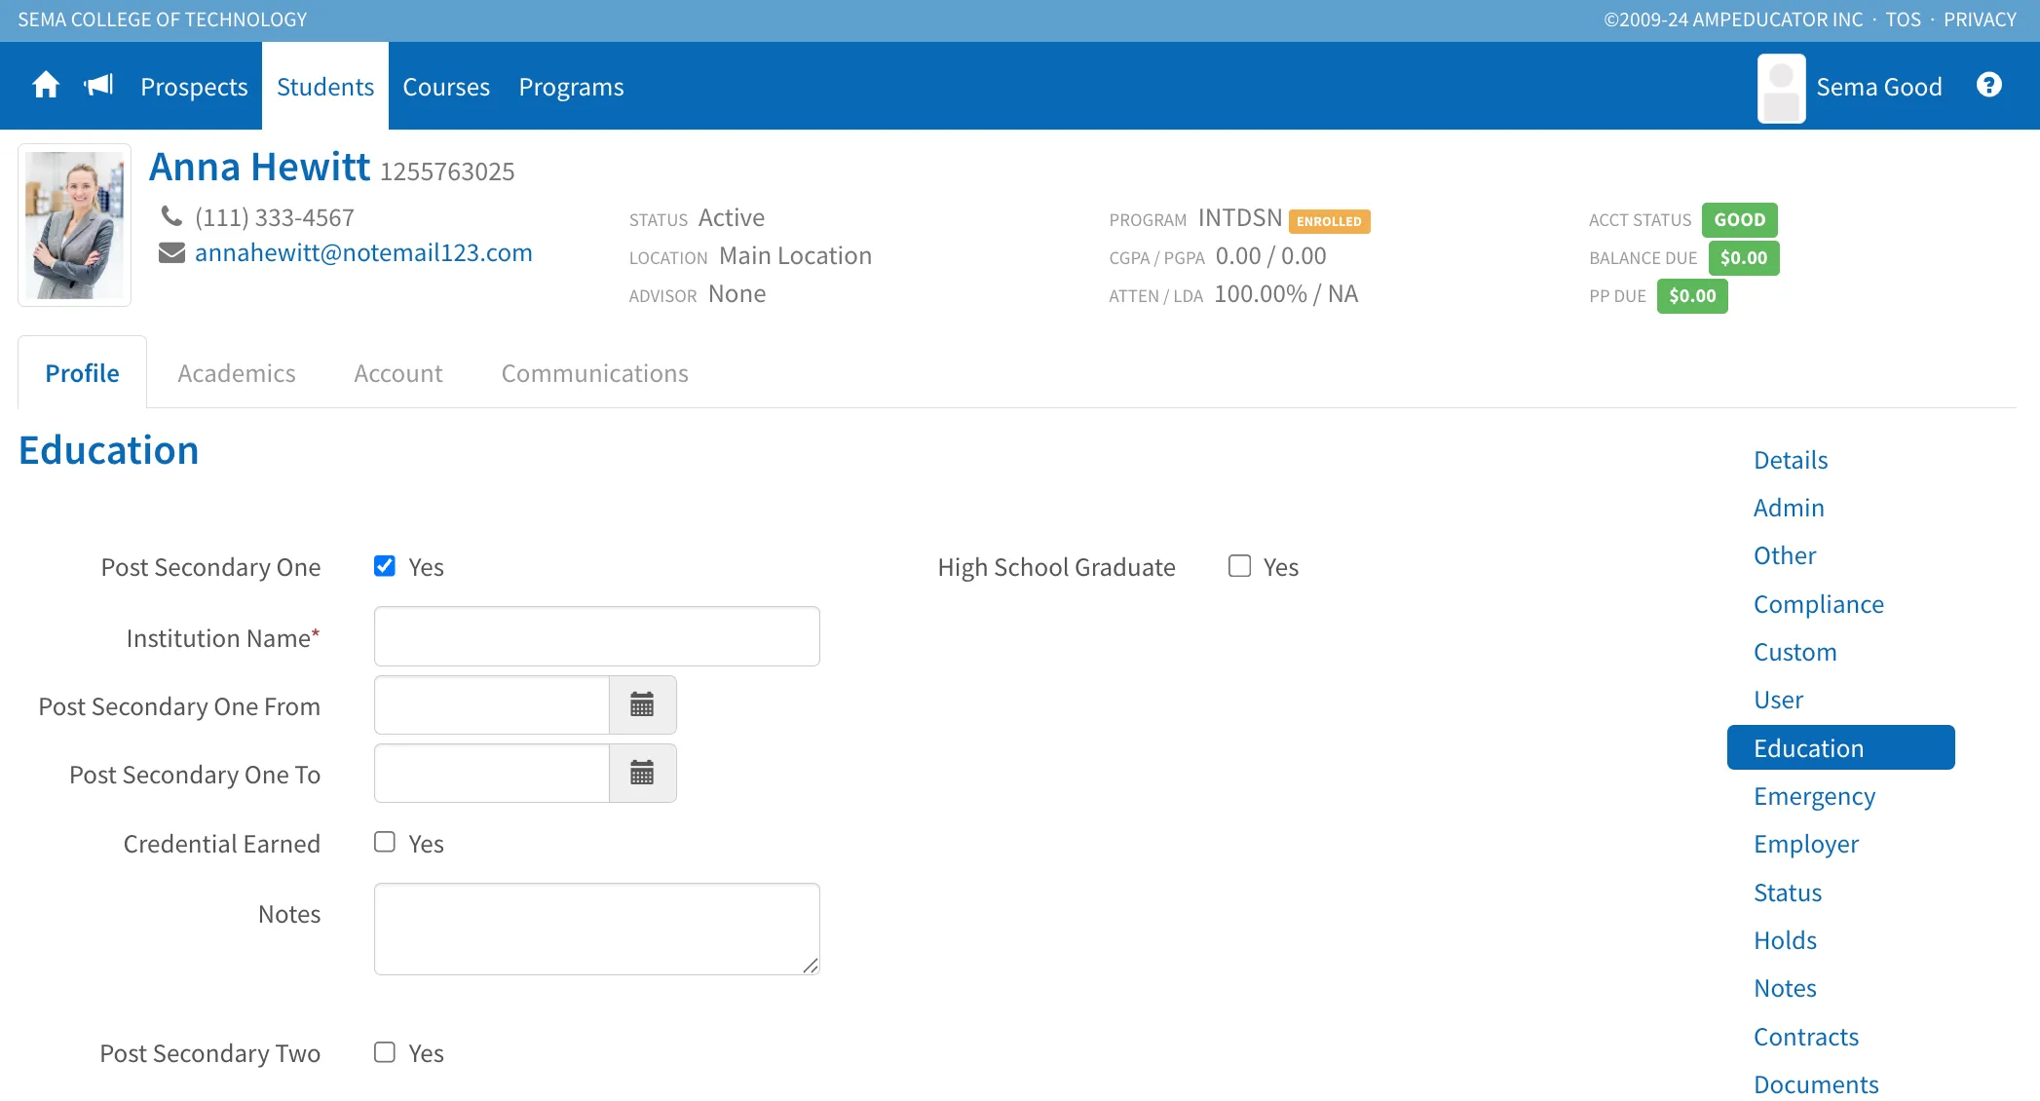Go to the Home icon
Viewport: 2040px width, 1101px height.
(46, 86)
